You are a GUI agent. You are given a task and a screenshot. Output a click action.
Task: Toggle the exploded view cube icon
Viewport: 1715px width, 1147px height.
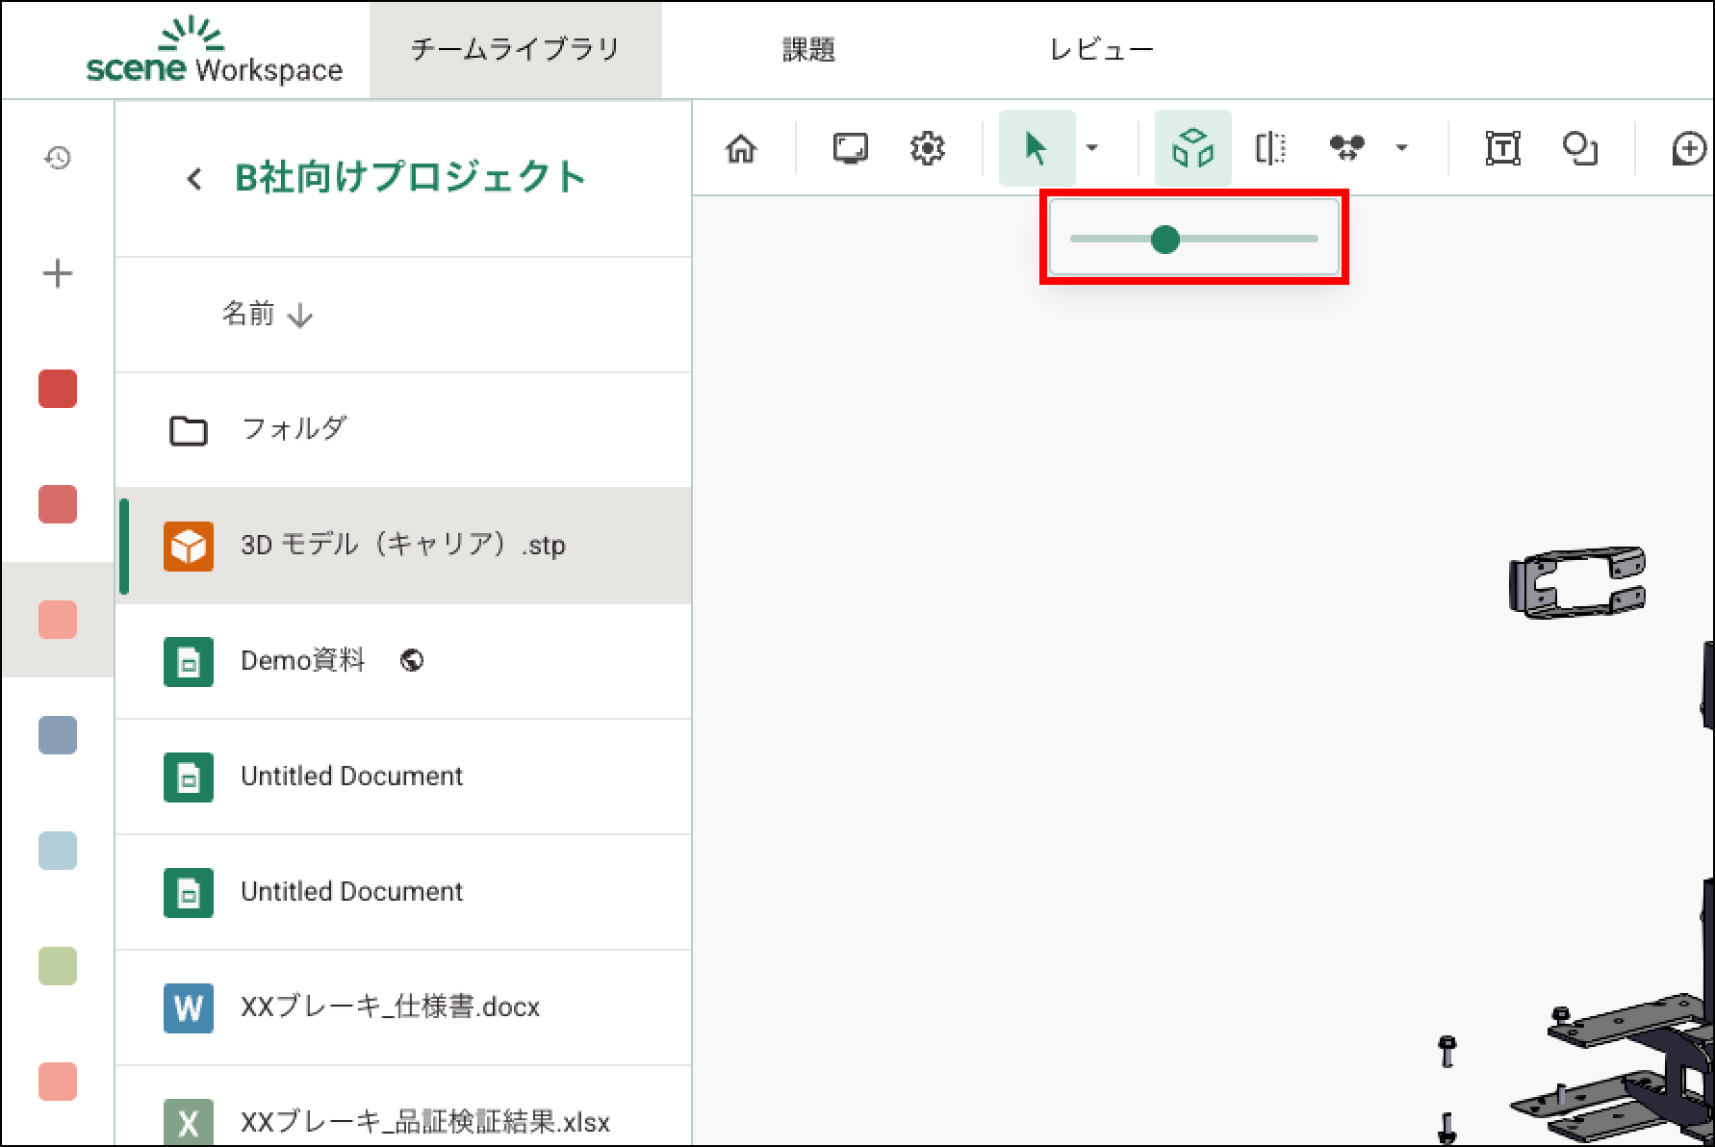pos(1192,148)
